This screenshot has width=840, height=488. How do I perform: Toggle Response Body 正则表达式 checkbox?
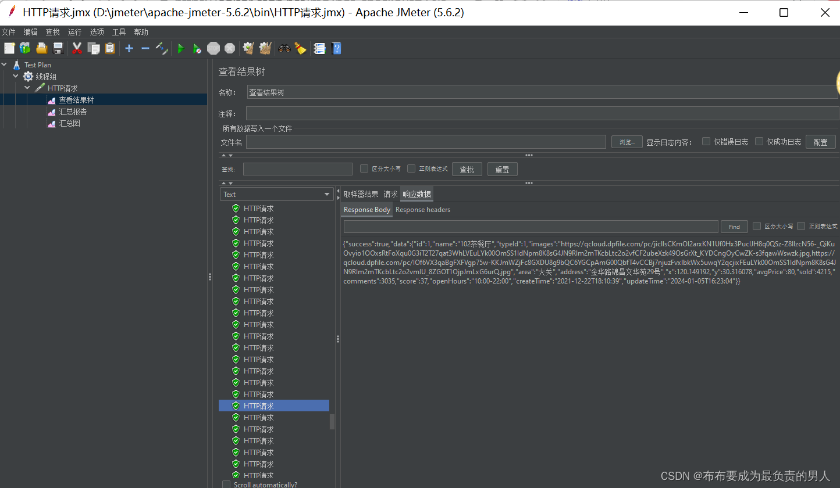pos(801,226)
